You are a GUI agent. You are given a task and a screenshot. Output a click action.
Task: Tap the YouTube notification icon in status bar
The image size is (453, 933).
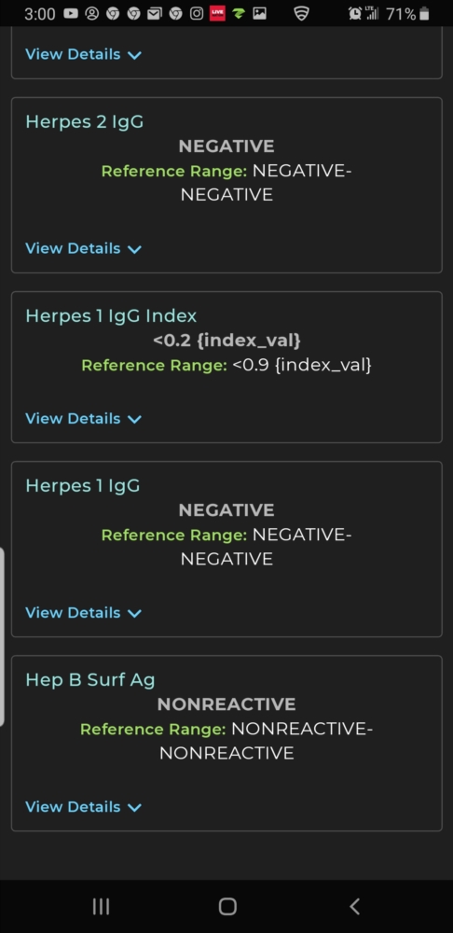[71, 14]
